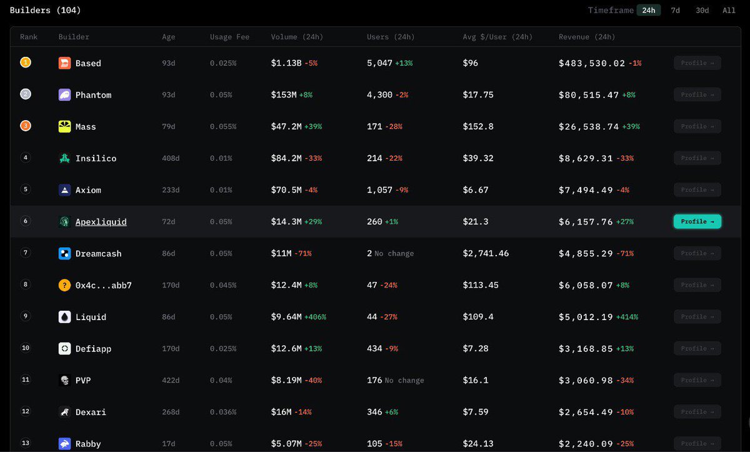
Task: Click the Apexliquid logo icon
Action: tap(64, 222)
